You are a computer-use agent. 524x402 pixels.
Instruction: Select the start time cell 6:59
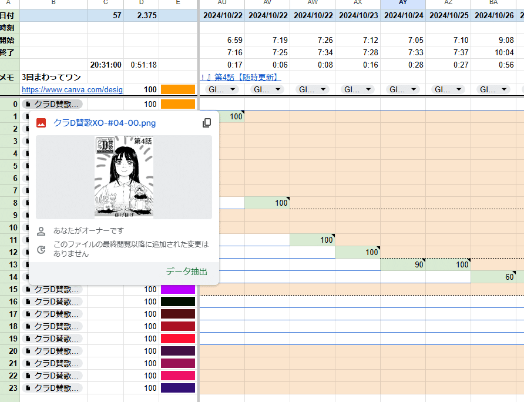(222, 40)
